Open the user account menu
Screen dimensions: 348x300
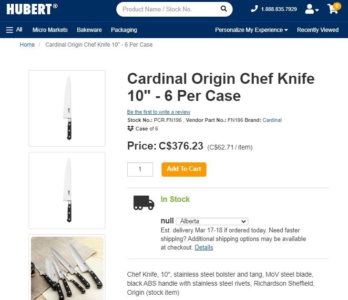[x=312, y=9]
